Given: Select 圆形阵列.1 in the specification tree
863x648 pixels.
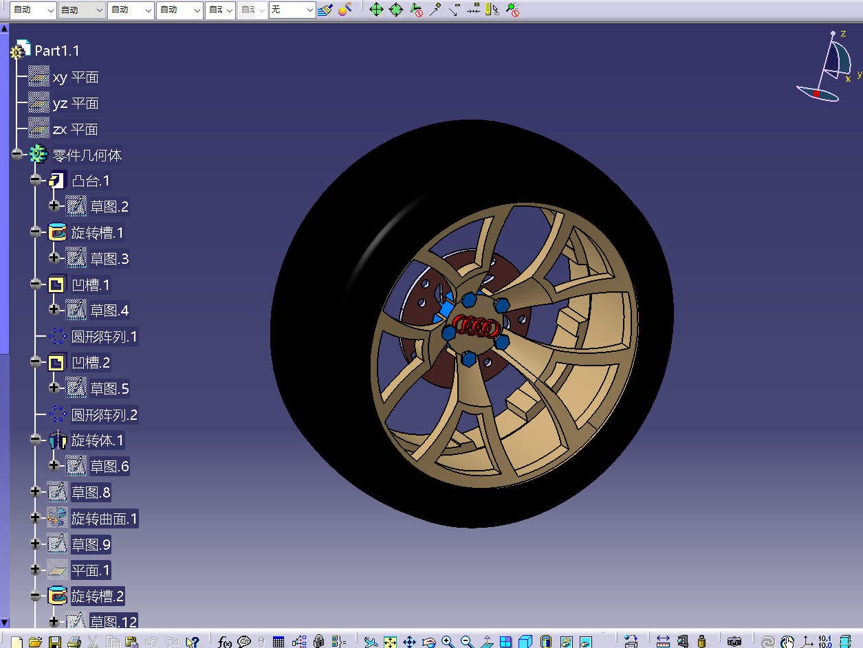Looking at the screenshot, I should (x=104, y=337).
